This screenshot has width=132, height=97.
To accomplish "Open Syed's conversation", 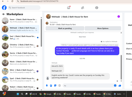I will [20, 80].
